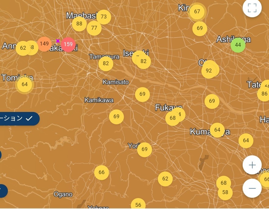The image size is (269, 209).
Task: Open the 67 marker at Kiryu
Action: pyautogui.click(x=197, y=12)
